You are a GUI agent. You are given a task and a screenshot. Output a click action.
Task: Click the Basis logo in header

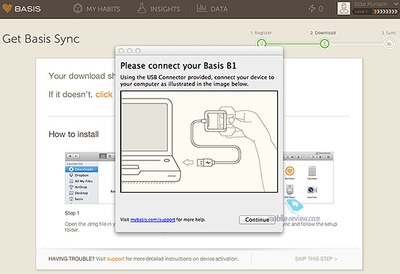coord(21,9)
